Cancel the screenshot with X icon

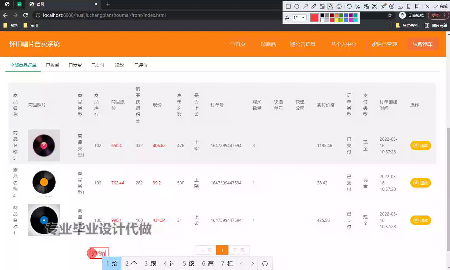point(427,6)
